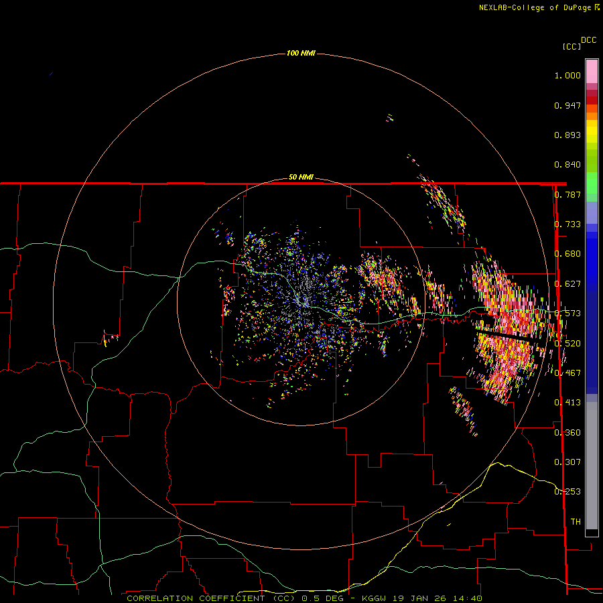
Task: Click the [CC] units label
Action: click(572, 46)
